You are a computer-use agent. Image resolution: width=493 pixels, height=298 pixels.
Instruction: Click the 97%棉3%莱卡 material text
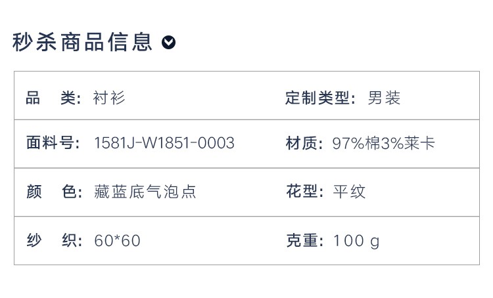pyautogui.click(x=384, y=143)
